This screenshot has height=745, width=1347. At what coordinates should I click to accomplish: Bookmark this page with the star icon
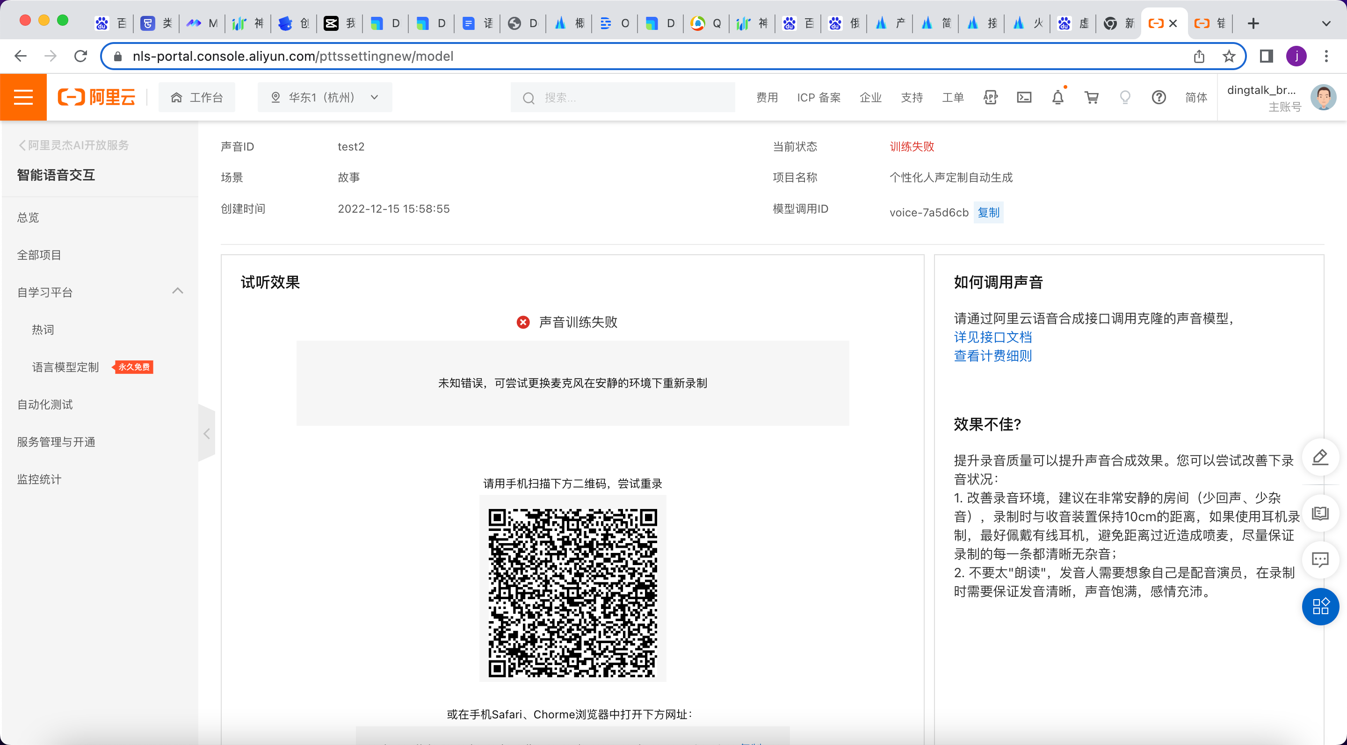[1229, 56]
